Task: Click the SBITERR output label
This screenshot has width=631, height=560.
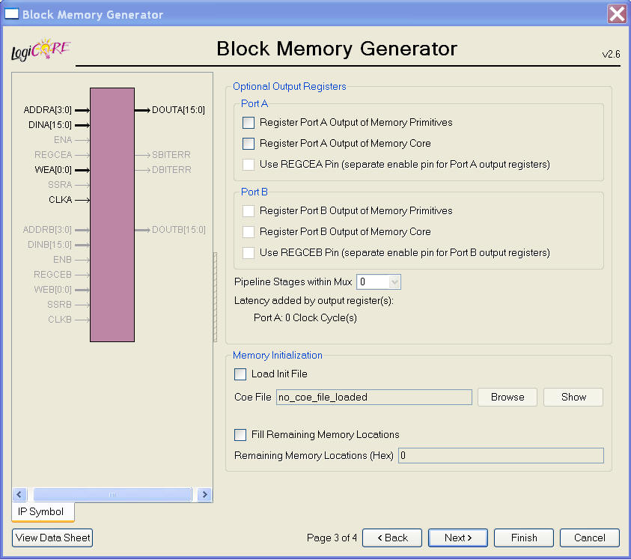Action: point(171,155)
